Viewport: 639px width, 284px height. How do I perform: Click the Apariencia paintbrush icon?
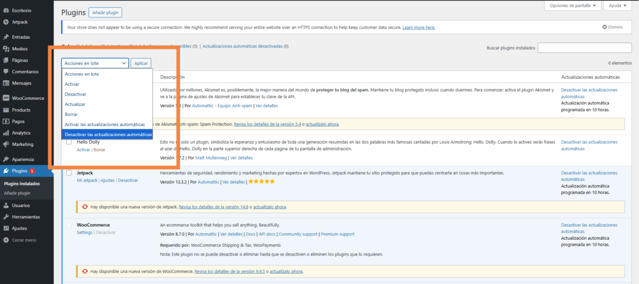coord(5,159)
